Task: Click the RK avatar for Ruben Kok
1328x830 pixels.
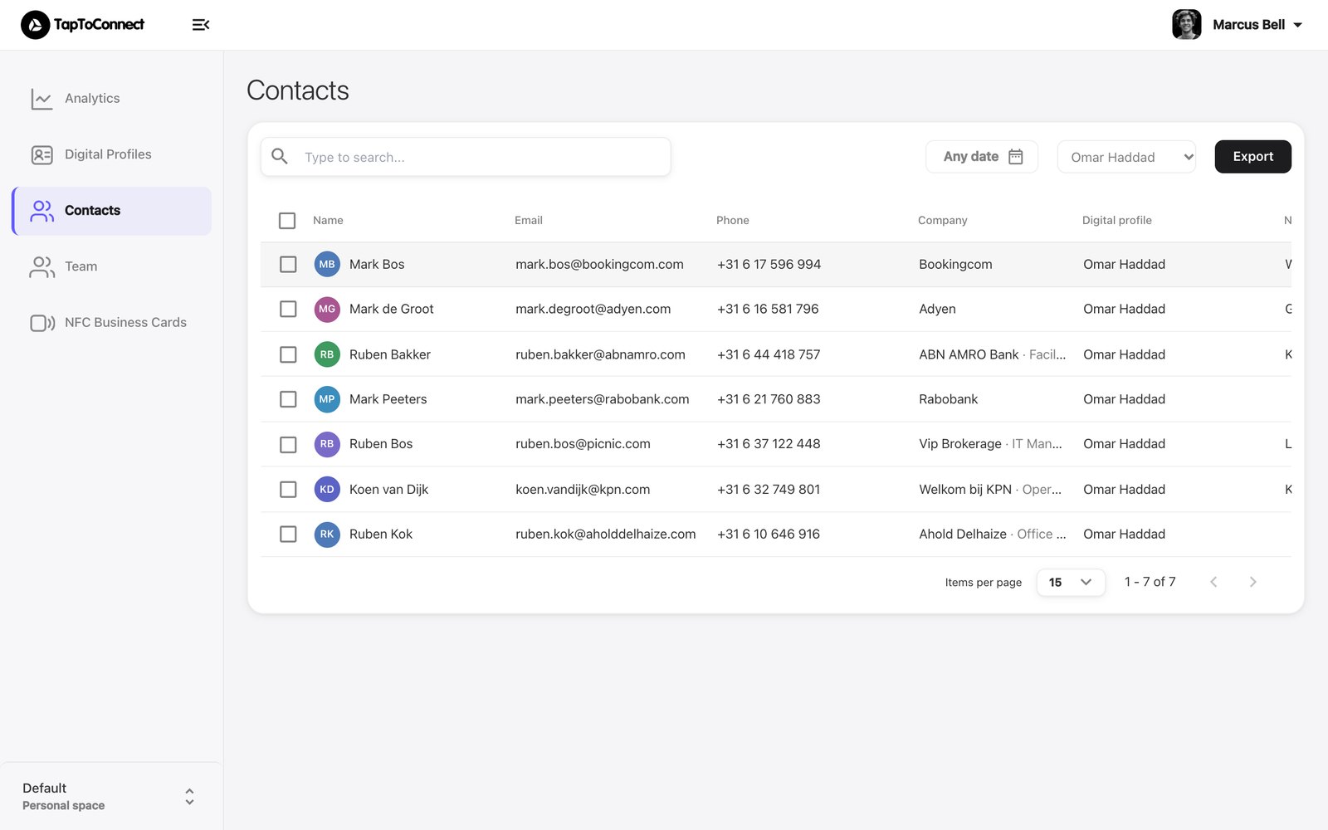Action: pyautogui.click(x=327, y=535)
